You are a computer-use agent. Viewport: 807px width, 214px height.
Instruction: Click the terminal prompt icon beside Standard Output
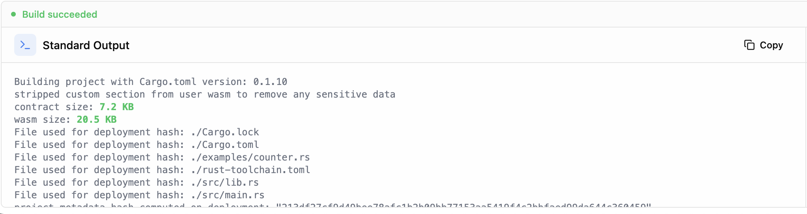(x=25, y=45)
